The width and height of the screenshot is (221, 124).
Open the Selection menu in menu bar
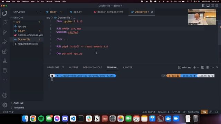(25, 1)
